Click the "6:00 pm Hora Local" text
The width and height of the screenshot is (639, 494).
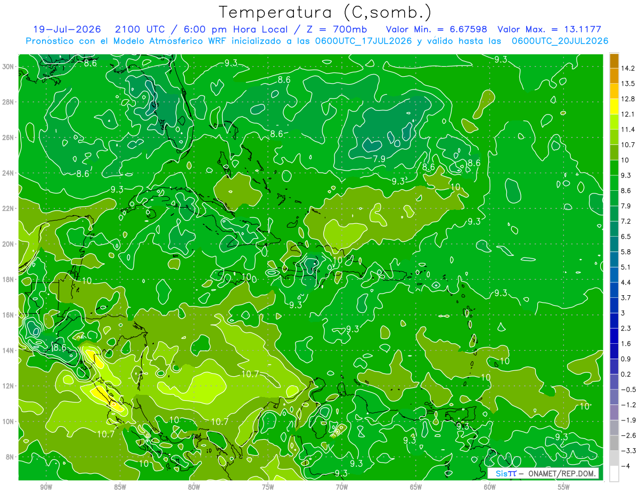[x=235, y=29]
